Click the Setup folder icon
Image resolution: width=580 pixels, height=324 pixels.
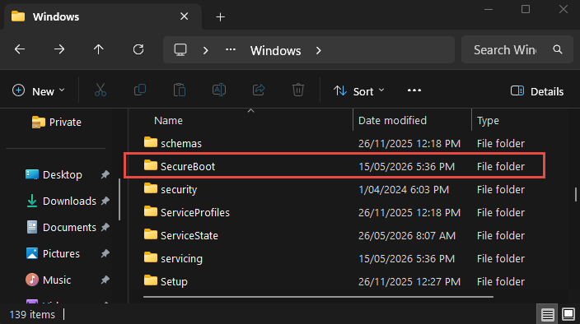pyautogui.click(x=151, y=280)
